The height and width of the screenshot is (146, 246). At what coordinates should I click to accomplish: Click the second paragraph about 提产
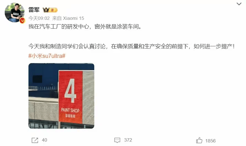tap(132, 47)
